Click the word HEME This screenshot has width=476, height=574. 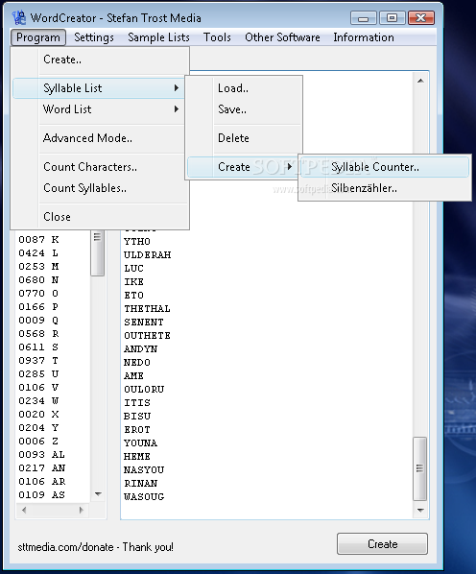coord(137,457)
